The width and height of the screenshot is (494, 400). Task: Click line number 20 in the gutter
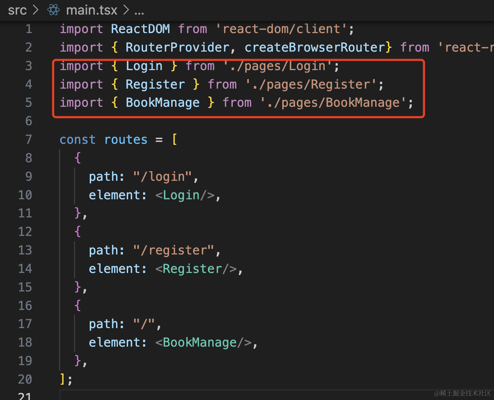(25, 379)
